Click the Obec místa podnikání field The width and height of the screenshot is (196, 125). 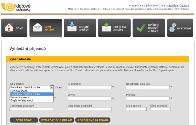[31, 109]
